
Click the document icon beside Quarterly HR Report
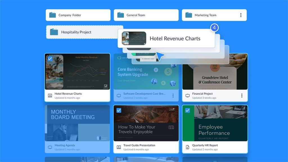tap(188, 147)
